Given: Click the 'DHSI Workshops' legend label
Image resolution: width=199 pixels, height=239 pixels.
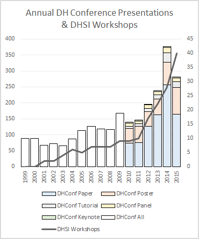Looking at the screenshot, I should [79, 229].
